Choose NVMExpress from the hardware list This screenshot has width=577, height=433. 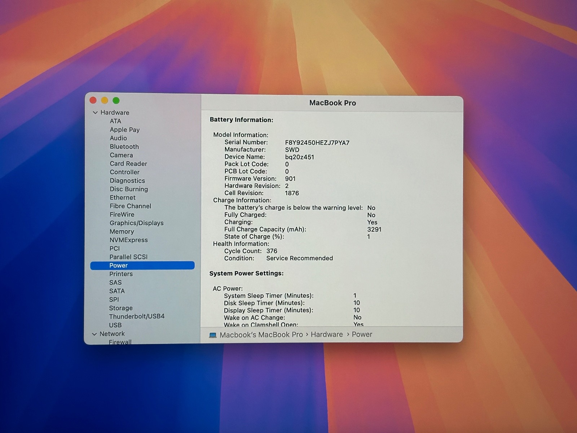tap(128, 240)
